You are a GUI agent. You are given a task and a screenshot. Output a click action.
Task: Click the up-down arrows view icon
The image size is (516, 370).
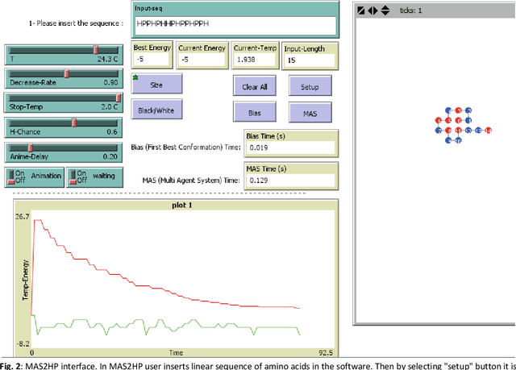[385, 11]
